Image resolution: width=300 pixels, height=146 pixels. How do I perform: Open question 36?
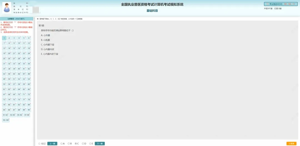29,64
